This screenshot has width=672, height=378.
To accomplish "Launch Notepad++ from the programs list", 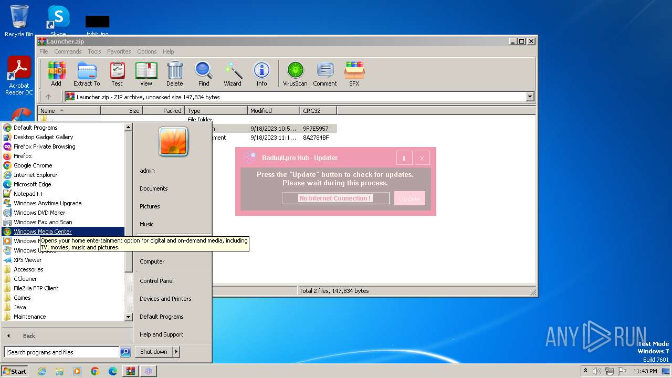I will point(28,194).
